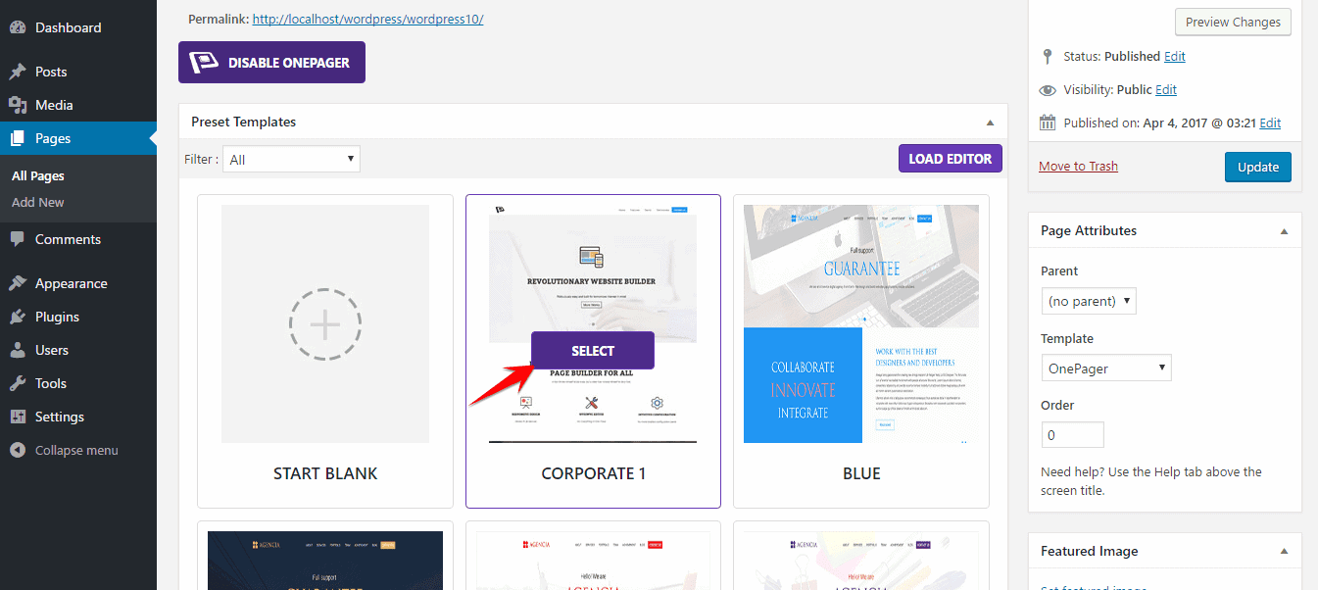Screen dimensions: 1318x590
Task: Open Media via its sidebar icon
Action: (18, 105)
